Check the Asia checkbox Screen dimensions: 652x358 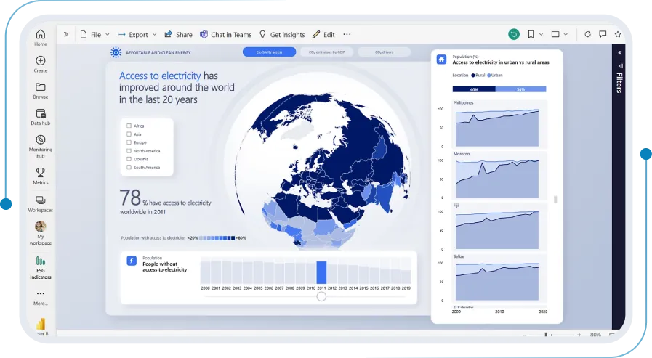click(x=129, y=134)
